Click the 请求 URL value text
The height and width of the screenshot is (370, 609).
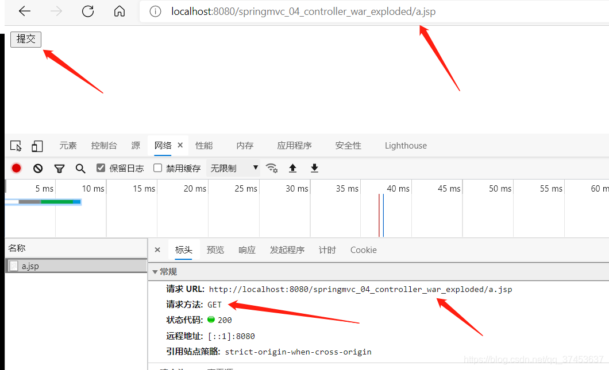(x=360, y=289)
